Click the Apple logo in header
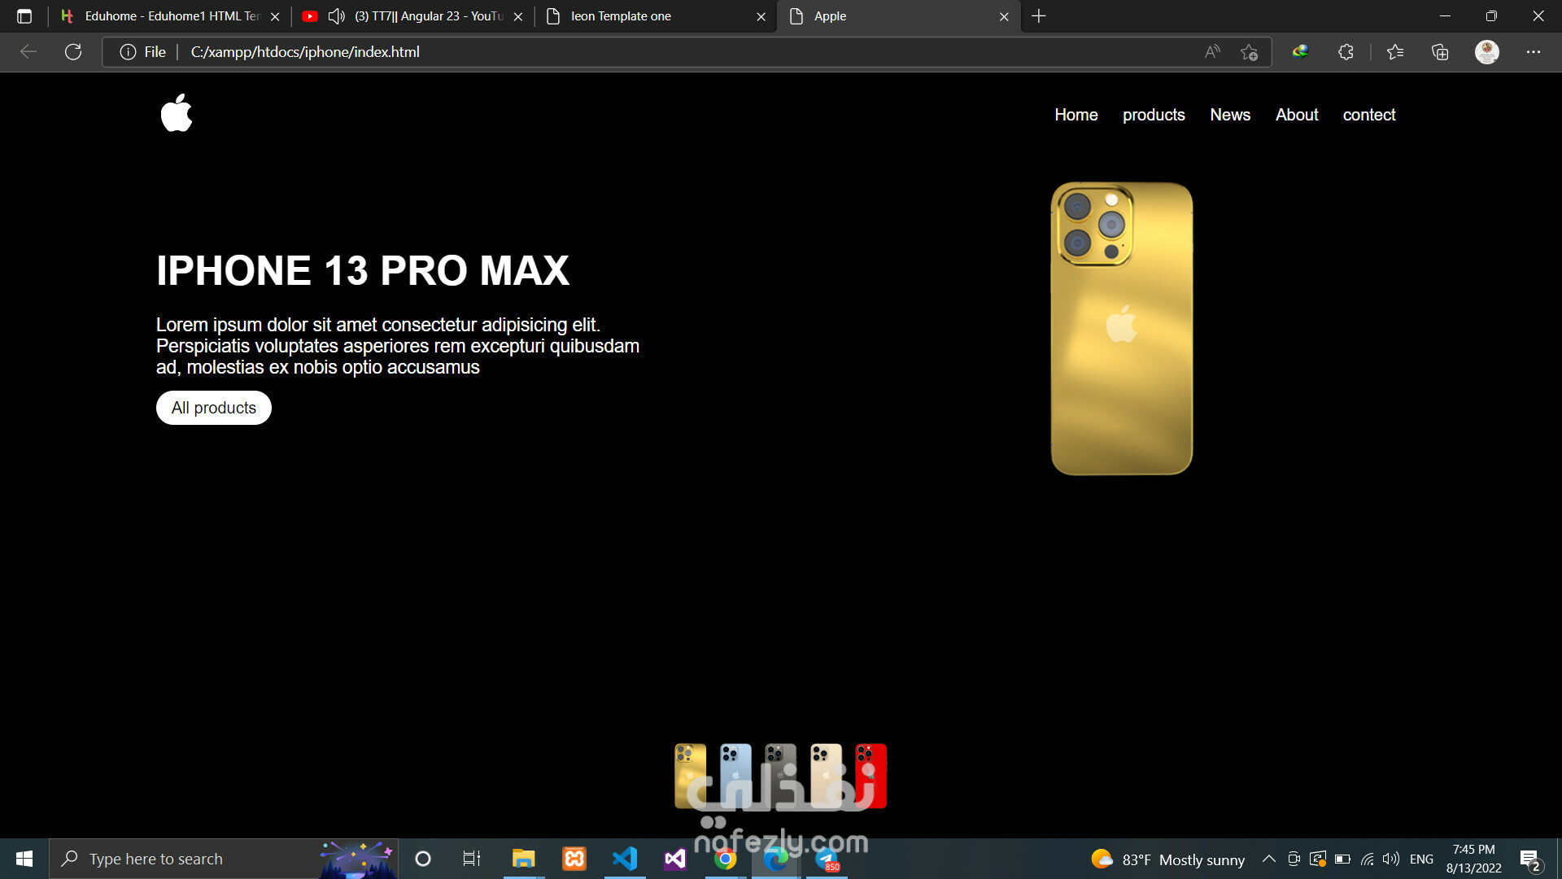The width and height of the screenshot is (1562, 879). [x=177, y=113]
